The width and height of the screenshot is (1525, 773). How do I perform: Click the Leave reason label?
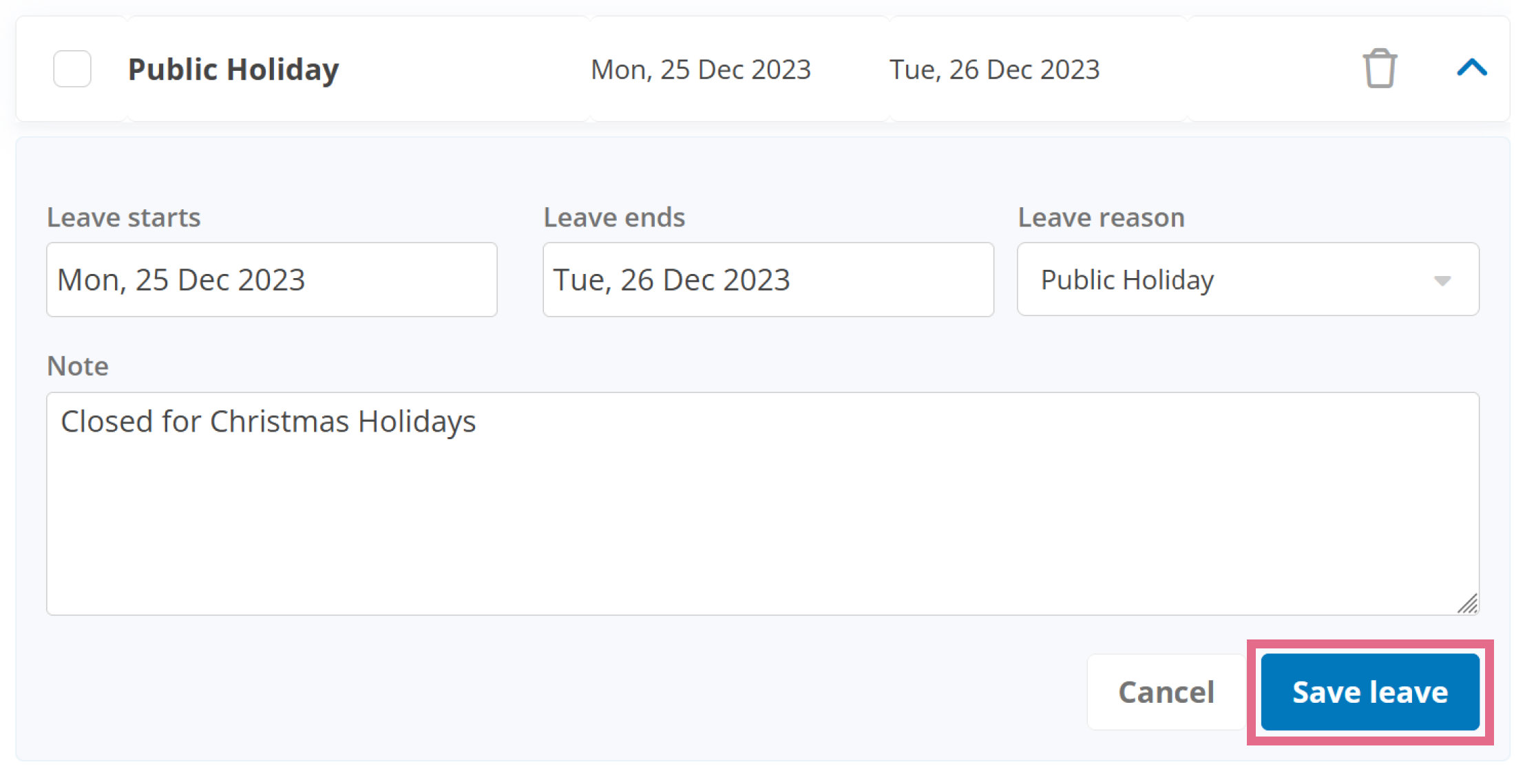(1102, 218)
